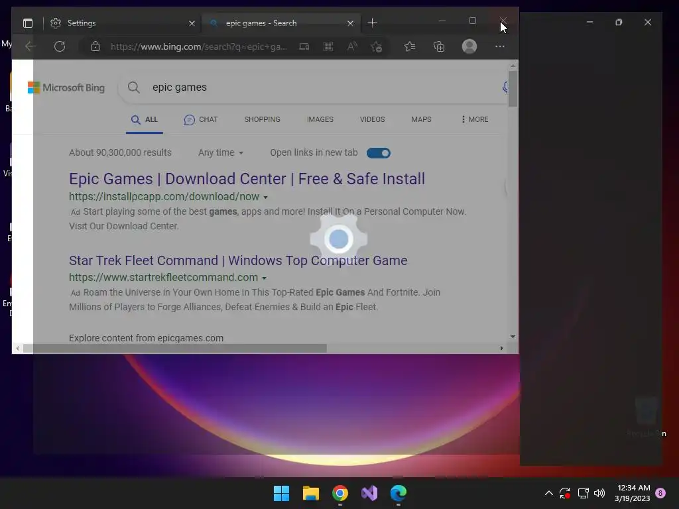Activate Read Aloud icon
This screenshot has width=679, height=509.
pos(353,46)
